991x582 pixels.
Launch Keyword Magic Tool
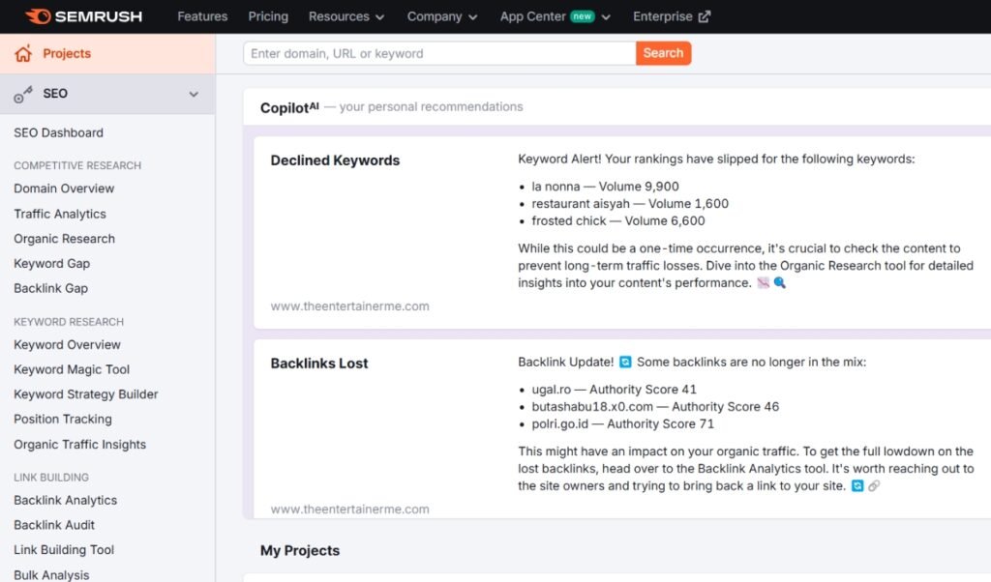pos(72,369)
